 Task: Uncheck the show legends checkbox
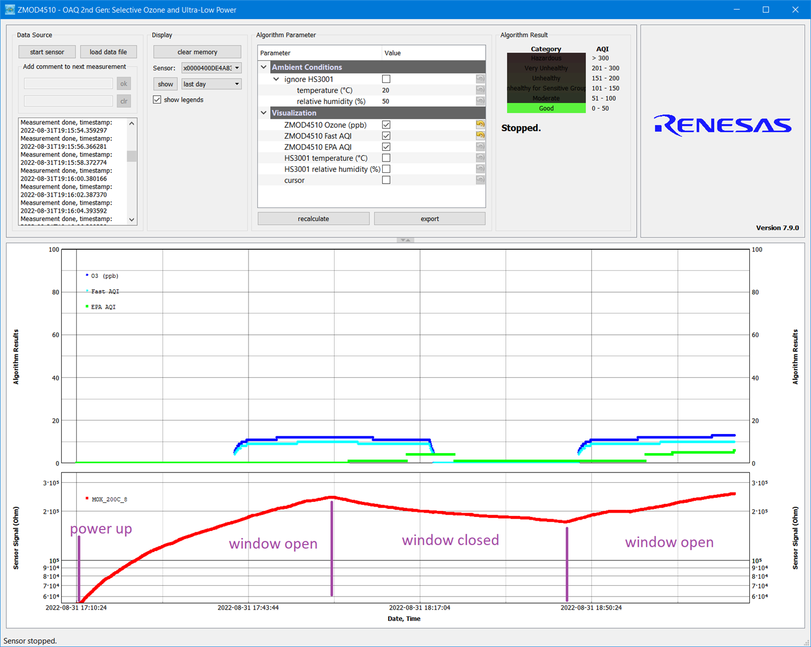pos(157,100)
